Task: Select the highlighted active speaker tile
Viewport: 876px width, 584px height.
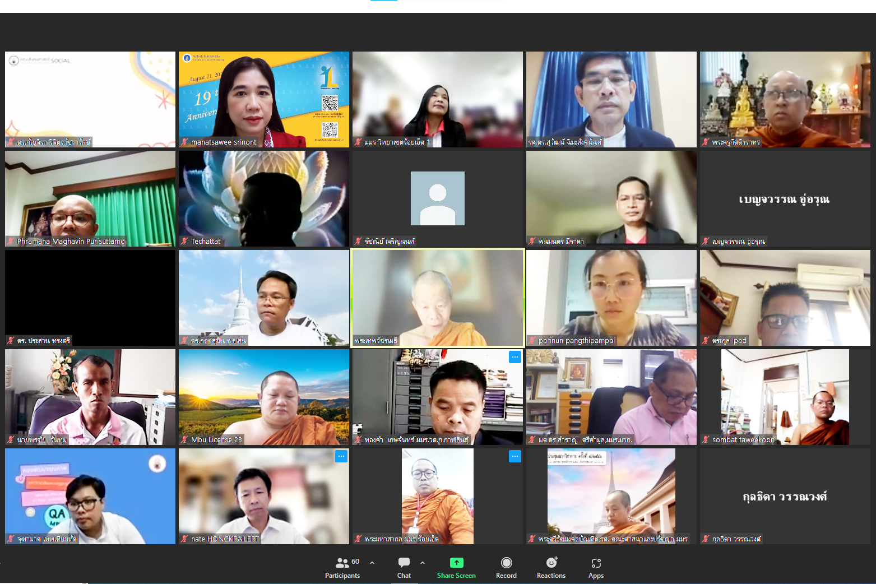Action: tap(437, 297)
